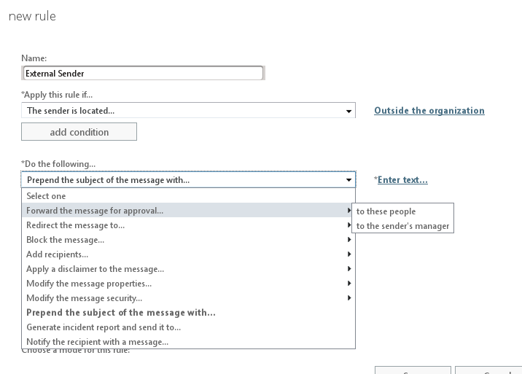This screenshot has height=374, width=522.
Task: Open the 'The sender is located...' dropdown
Action: (x=188, y=111)
